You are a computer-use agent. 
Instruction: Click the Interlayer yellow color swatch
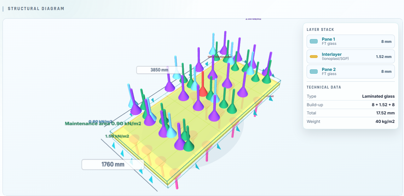point(314,57)
